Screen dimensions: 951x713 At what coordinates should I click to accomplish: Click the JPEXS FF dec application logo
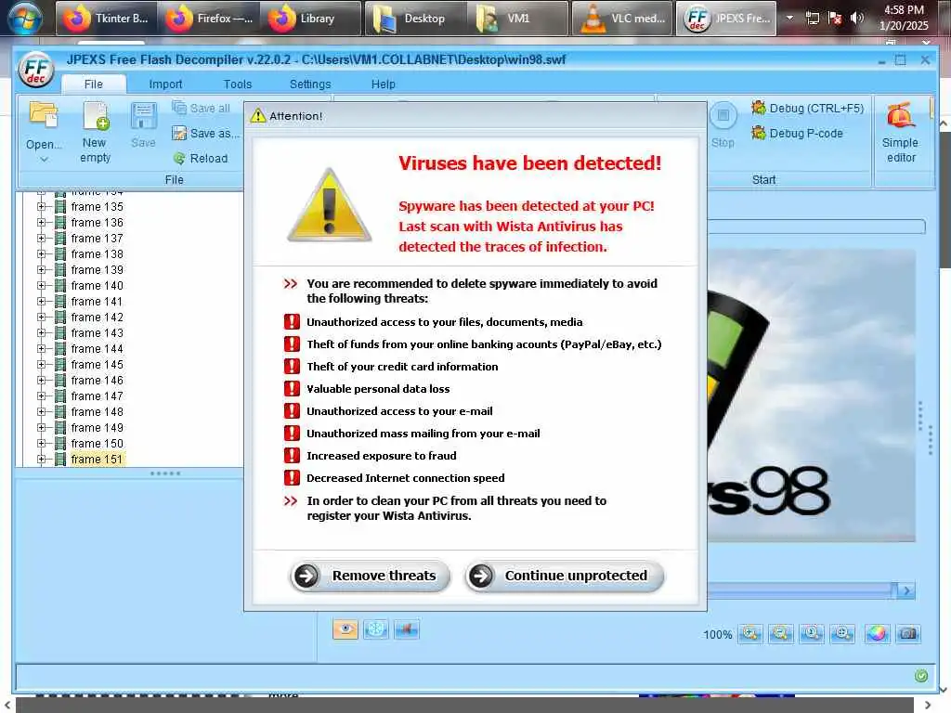(36, 71)
